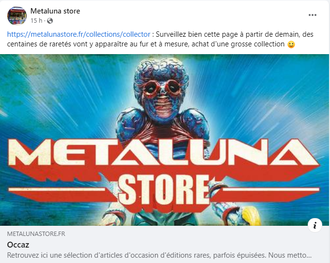This screenshot has width=330, height=263.
Task: Click the Surveillez bien cette page sentence
Action: click(x=235, y=34)
